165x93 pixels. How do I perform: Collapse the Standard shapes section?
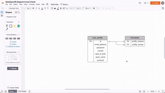9,22
